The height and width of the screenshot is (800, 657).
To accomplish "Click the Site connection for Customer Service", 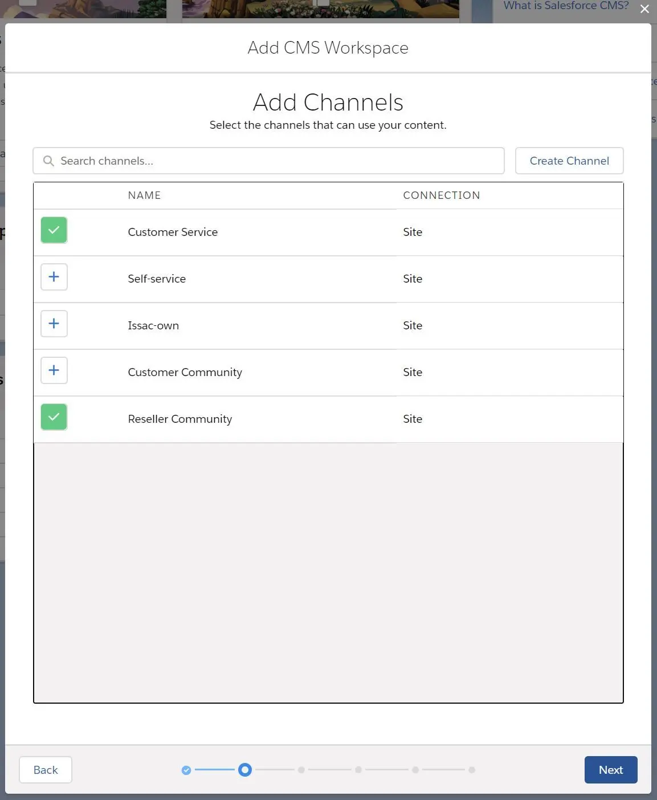I will pyautogui.click(x=413, y=232).
